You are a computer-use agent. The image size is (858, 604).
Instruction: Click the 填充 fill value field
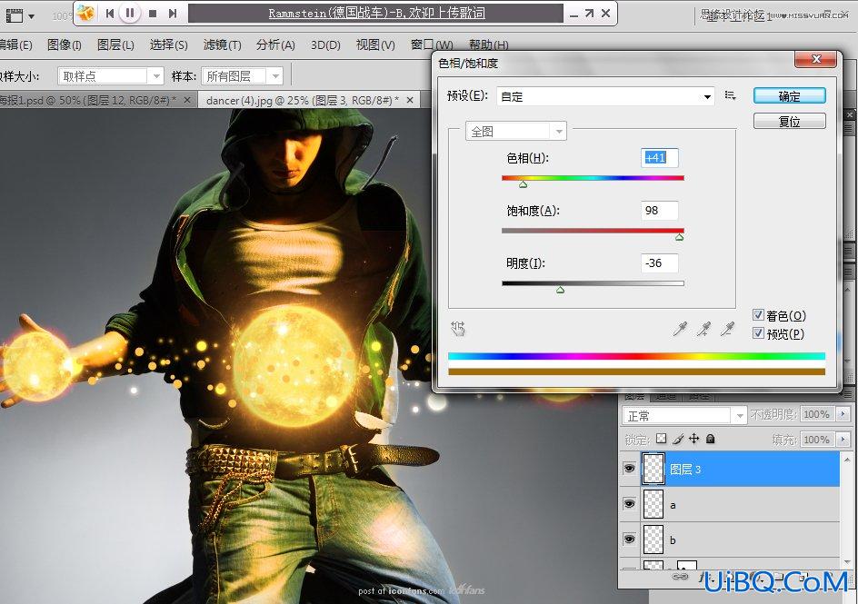(x=816, y=440)
